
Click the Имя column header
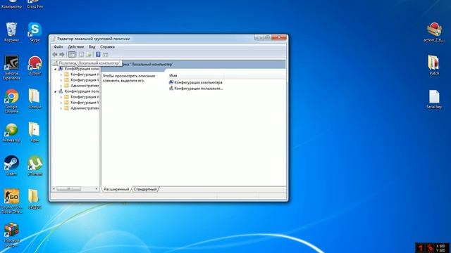(196, 75)
